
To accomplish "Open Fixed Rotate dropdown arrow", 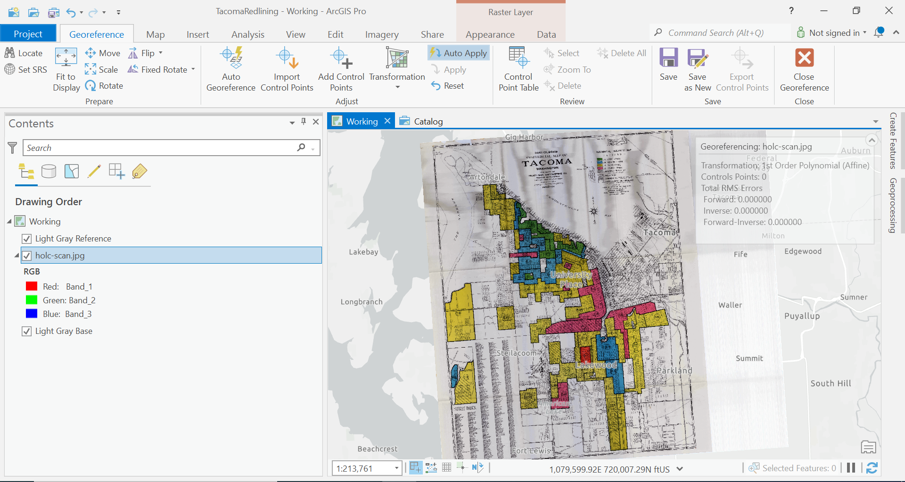I will [x=193, y=69].
